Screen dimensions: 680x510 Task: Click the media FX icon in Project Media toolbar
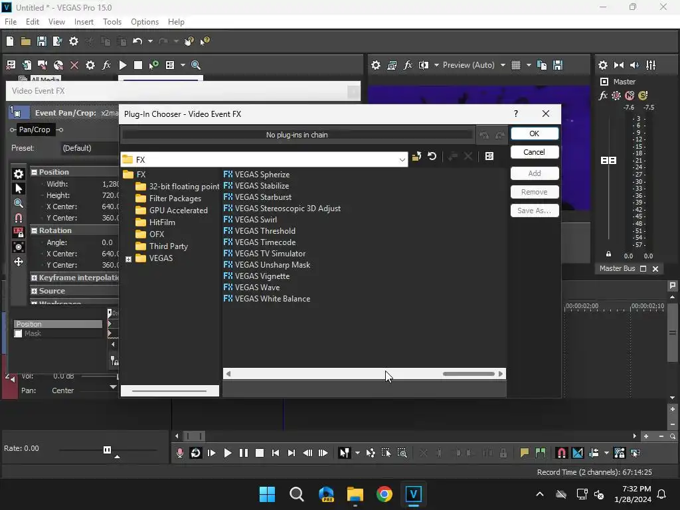pyautogui.click(x=106, y=65)
